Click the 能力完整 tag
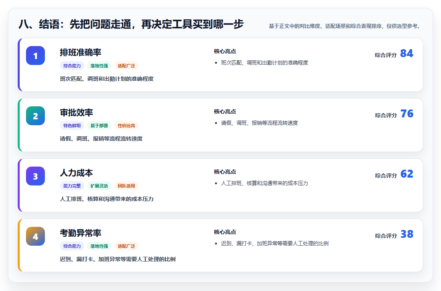The image size is (441, 291). (72, 186)
